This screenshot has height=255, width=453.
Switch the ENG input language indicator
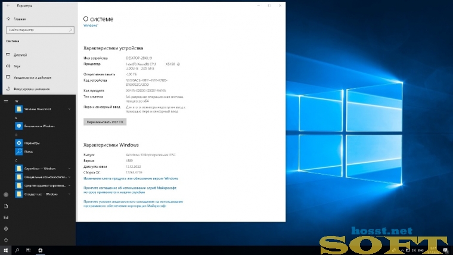click(421, 250)
